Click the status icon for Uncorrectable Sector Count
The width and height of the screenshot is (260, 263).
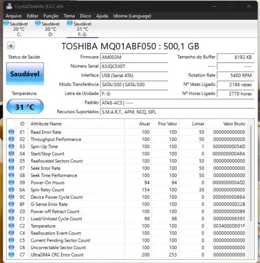(11, 247)
